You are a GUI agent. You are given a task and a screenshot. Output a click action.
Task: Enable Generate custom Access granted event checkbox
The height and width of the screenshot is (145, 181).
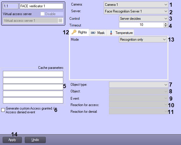[x=3, y=110]
